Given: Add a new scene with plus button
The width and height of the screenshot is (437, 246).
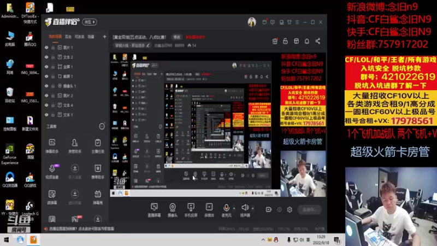Looking at the screenshot, I should (104, 37).
